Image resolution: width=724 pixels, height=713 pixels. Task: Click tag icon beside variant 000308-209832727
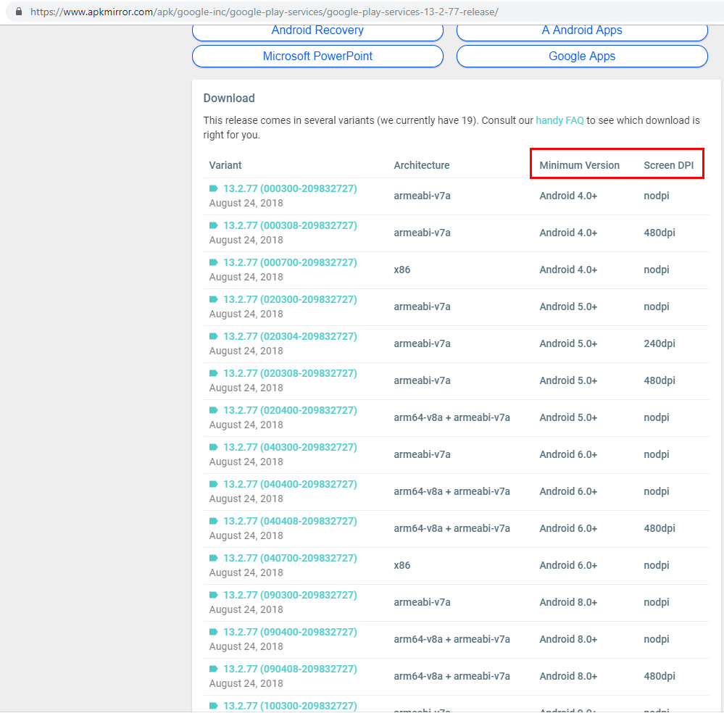point(214,225)
